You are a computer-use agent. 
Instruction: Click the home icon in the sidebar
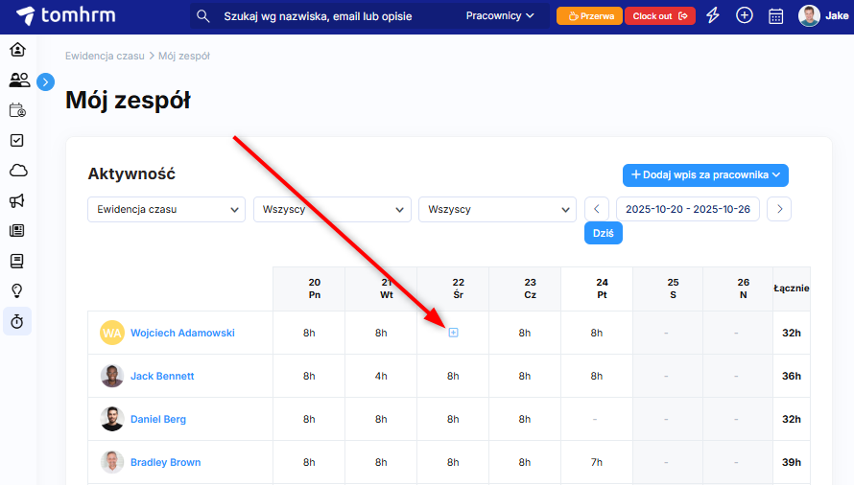click(x=17, y=51)
